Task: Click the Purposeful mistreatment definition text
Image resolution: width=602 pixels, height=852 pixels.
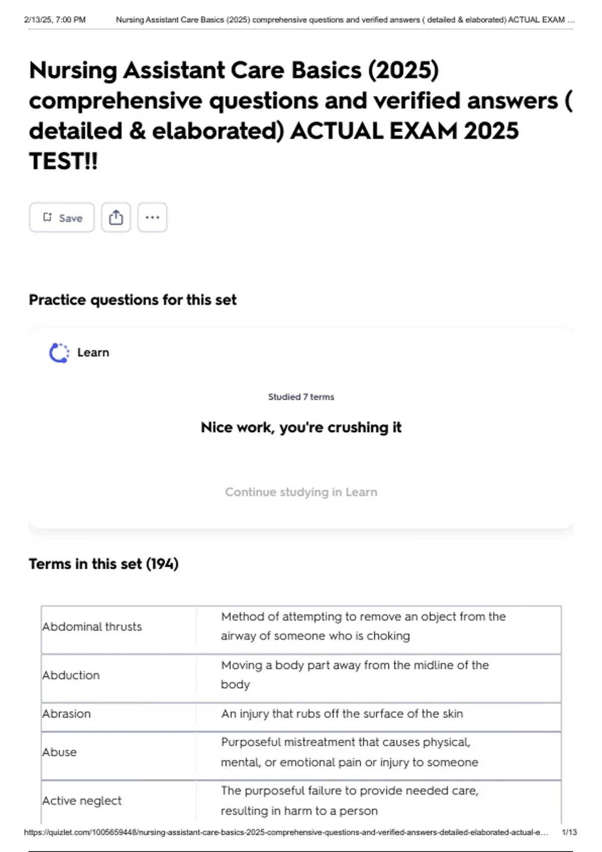Action: pos(349,752)
